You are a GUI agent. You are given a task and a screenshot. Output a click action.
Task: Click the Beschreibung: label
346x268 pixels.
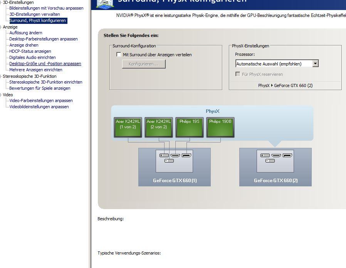(111, 219)
